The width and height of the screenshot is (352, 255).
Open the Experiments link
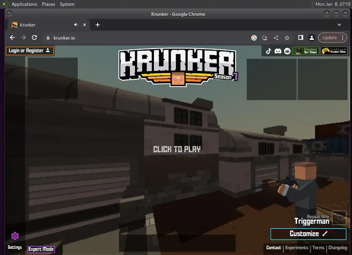(x=297, y=247)
